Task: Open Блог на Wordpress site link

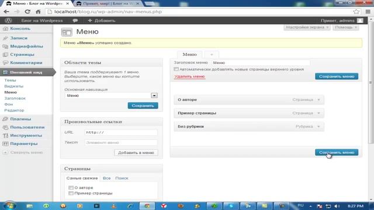Action: point(42,20)
